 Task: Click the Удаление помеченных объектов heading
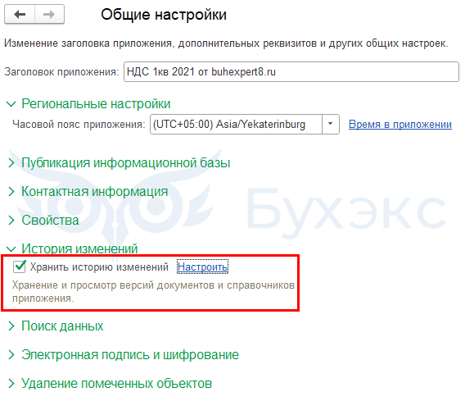(116, 384)
